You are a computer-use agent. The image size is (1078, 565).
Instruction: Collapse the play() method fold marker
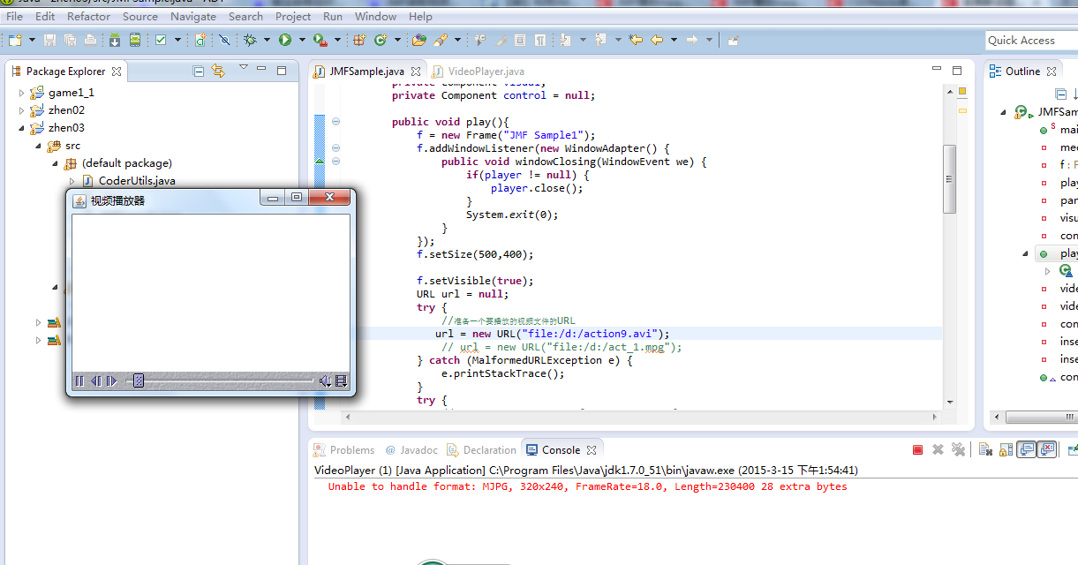pyautogui.click(x=336, y=122)
